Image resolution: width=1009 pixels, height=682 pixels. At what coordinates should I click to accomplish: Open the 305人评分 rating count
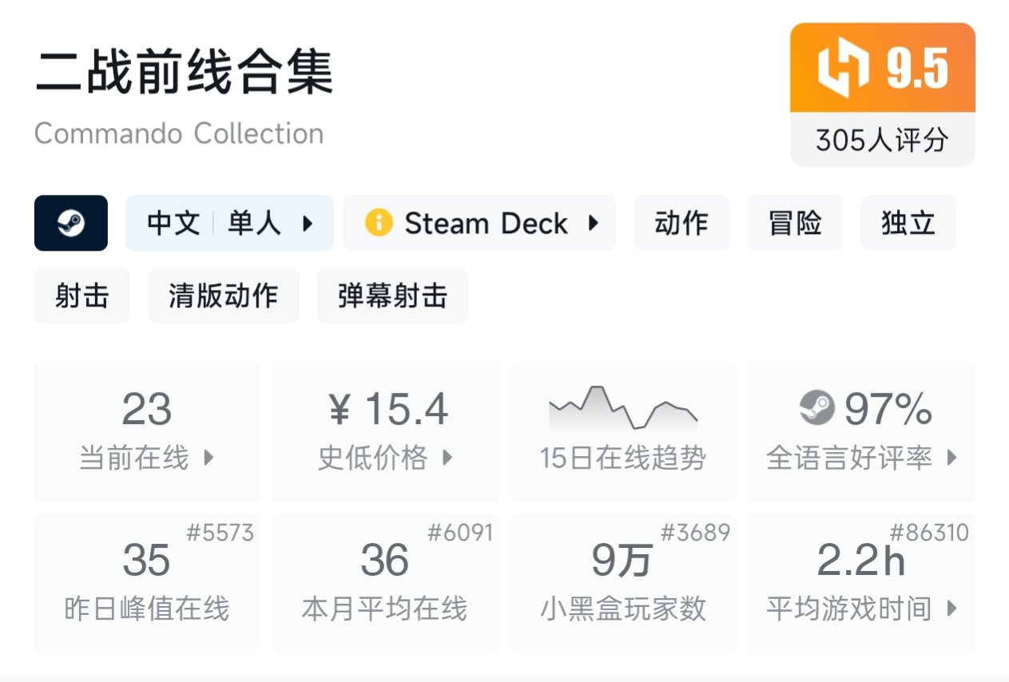pyautogui.click(x=882, y=141)
